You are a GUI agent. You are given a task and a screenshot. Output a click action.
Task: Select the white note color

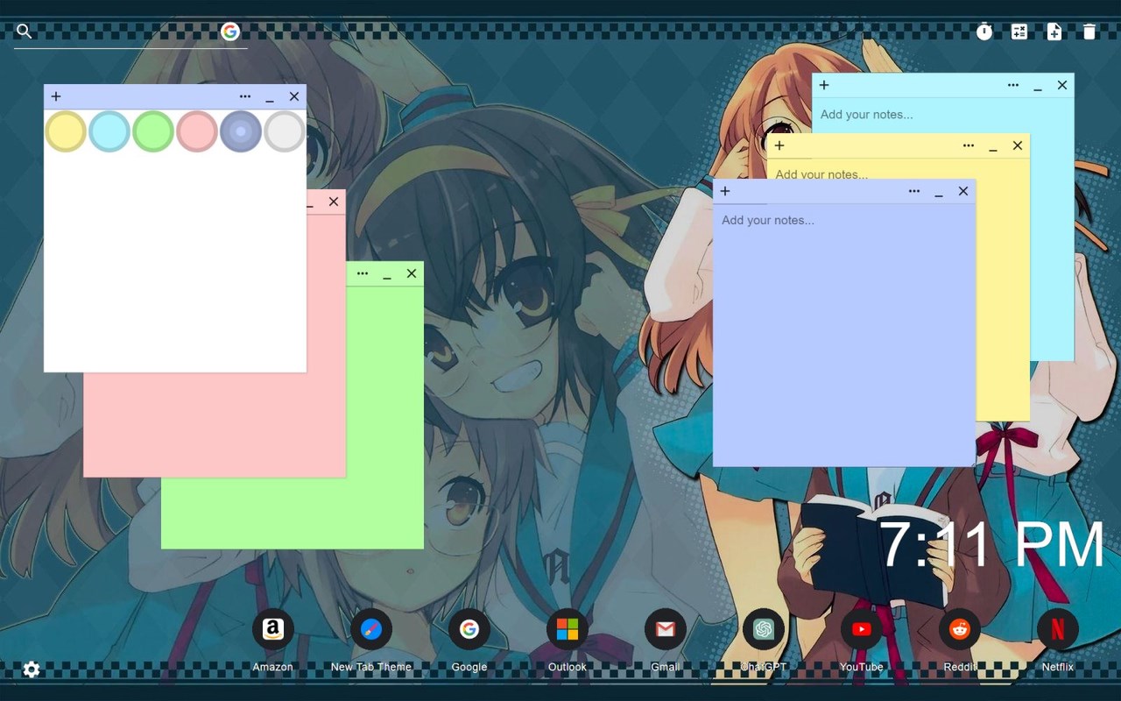click(x=285, y=131)
